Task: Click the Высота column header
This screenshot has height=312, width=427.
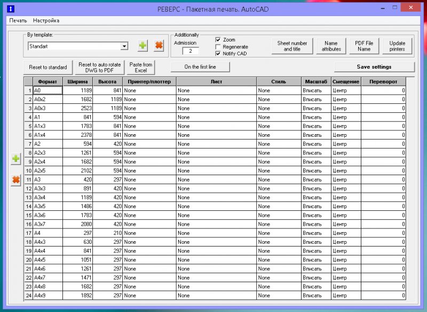Action: [x=107, y=82]
